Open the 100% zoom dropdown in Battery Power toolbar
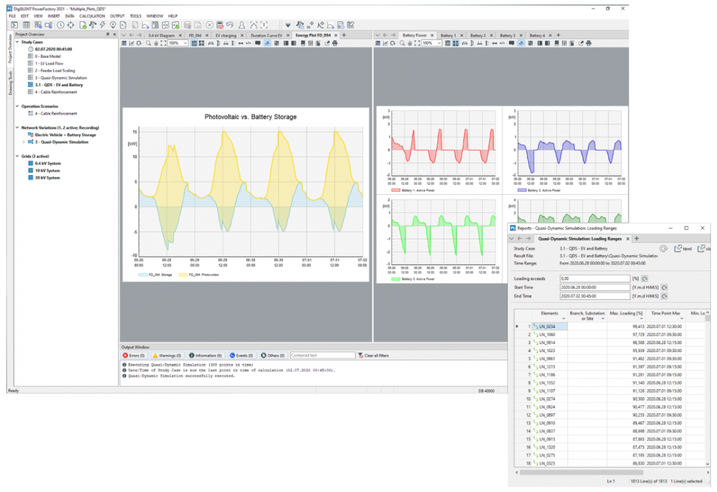The width and height of the screenshot is (717, 492). (439, 43)
